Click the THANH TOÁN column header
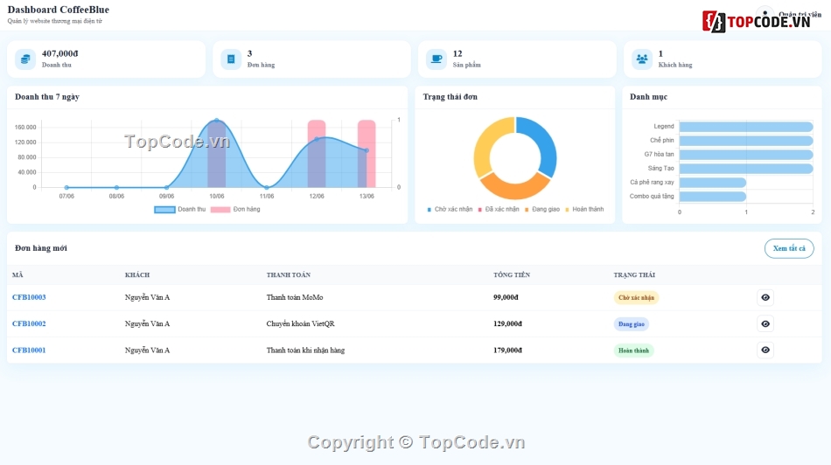This screenshot has width=831, height=465. click(x=289, y=274)
